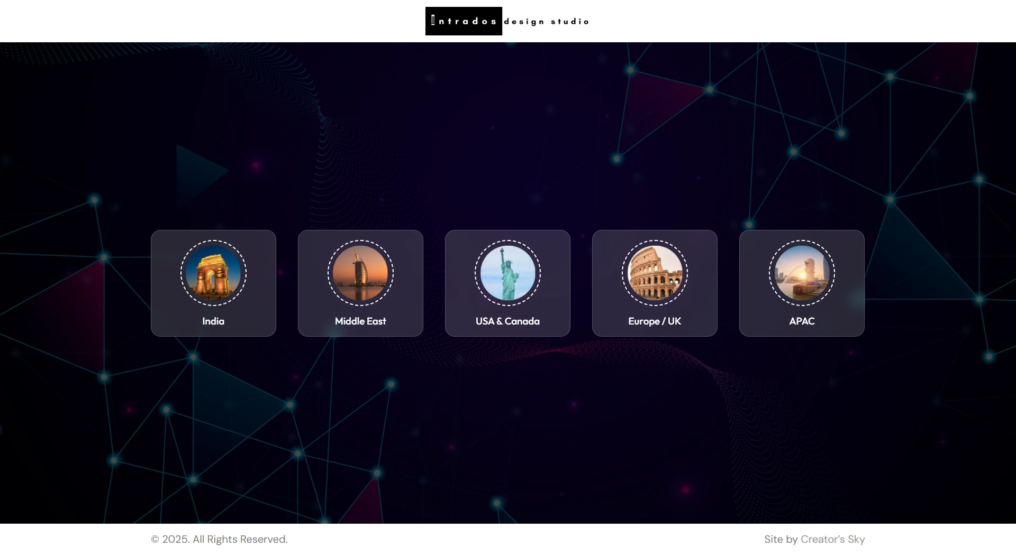The width and height of the screenshot is (1016, 556).
Task: Choose the Colosseum circular image
Action: click(655, 273)
